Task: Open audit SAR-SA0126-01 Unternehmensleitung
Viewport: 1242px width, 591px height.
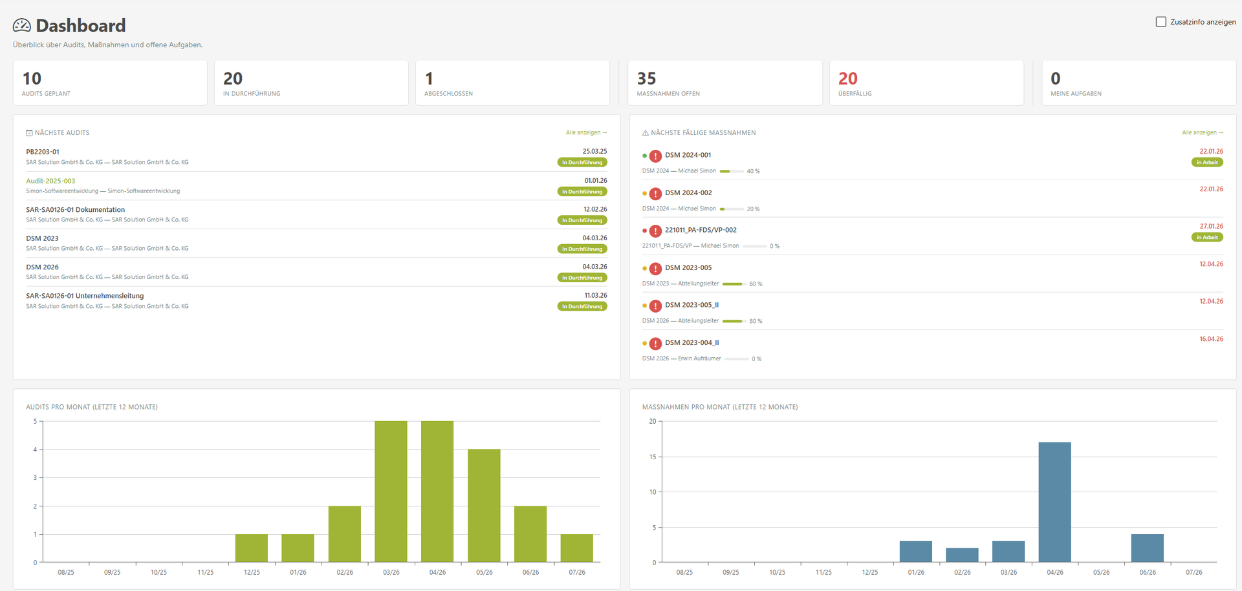Action: coord(85,296)
